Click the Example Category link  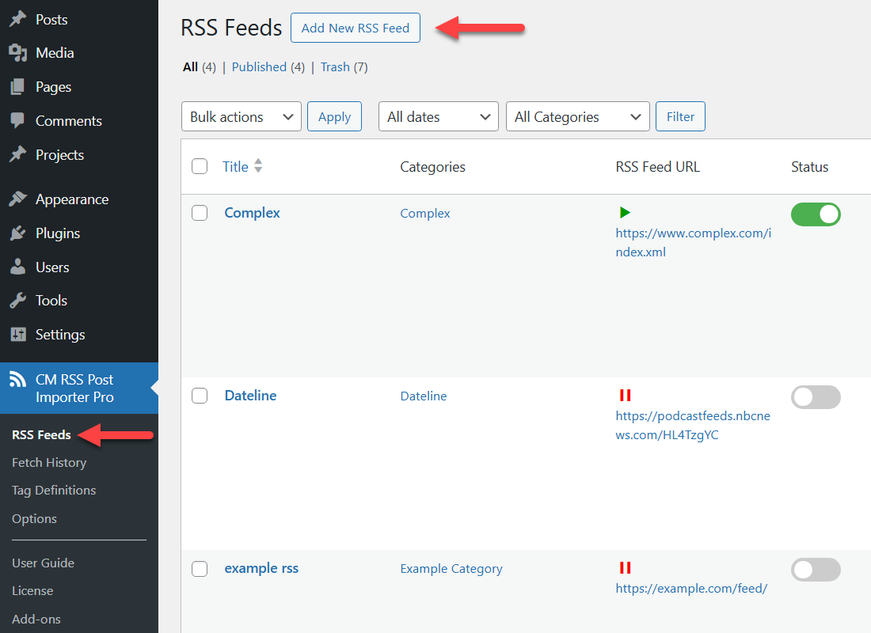[451, 569]
